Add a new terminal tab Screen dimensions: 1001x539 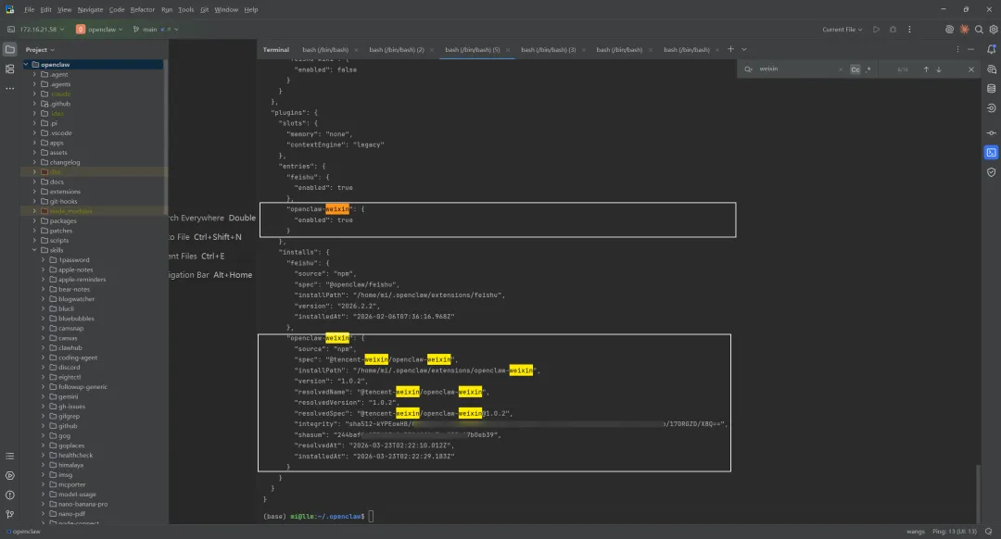pos(730,49)
